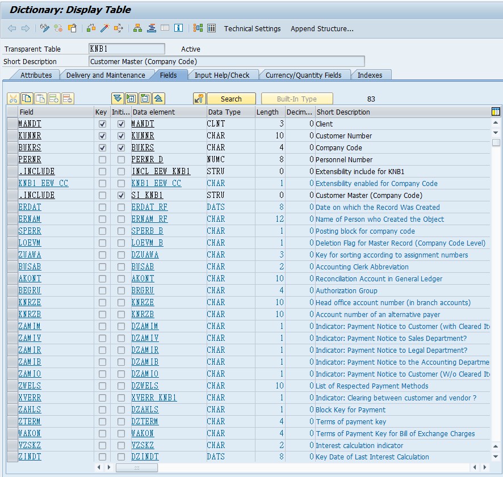Click the table Contents grid icon

point(211,28)
